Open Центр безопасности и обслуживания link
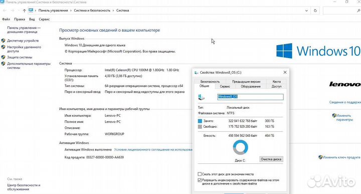The height and width of the screenshot is (194, 361). pos(24,187)
